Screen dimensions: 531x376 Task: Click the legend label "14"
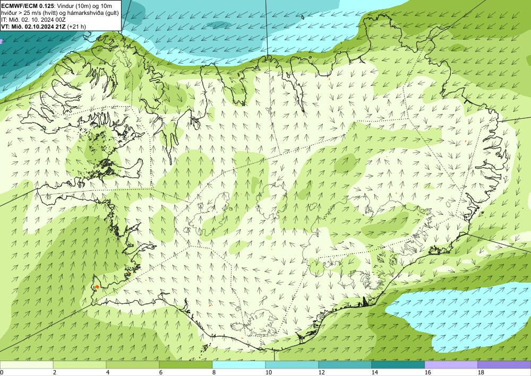click(375, 373)
